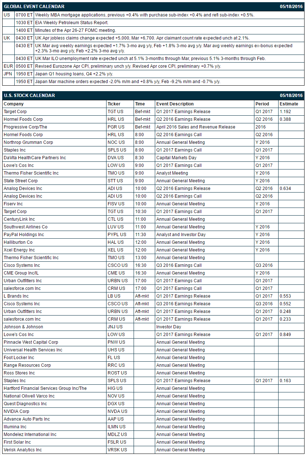Click the estimate value 0.248
Screen dimensions: 306x455
286,312
